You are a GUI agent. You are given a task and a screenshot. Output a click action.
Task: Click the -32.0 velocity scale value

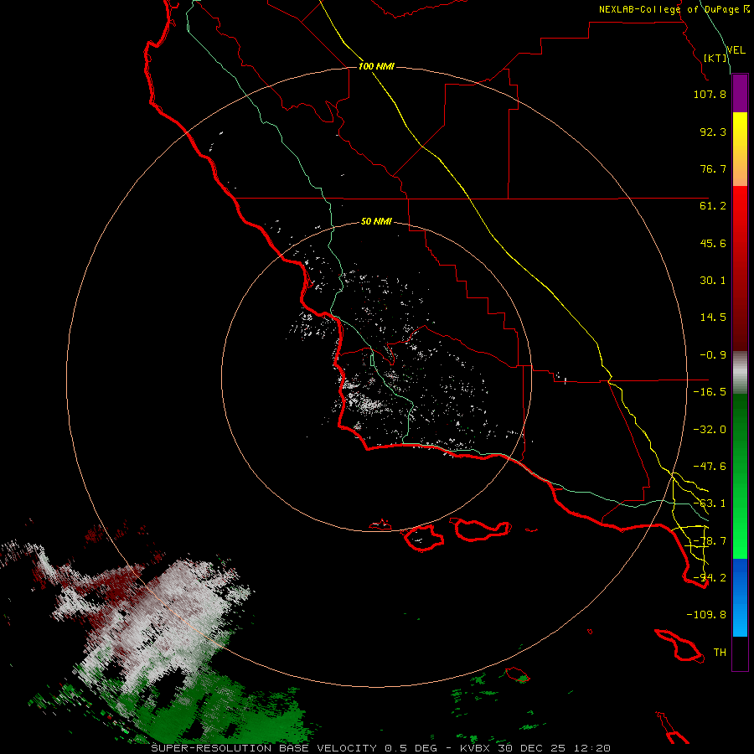710,430
